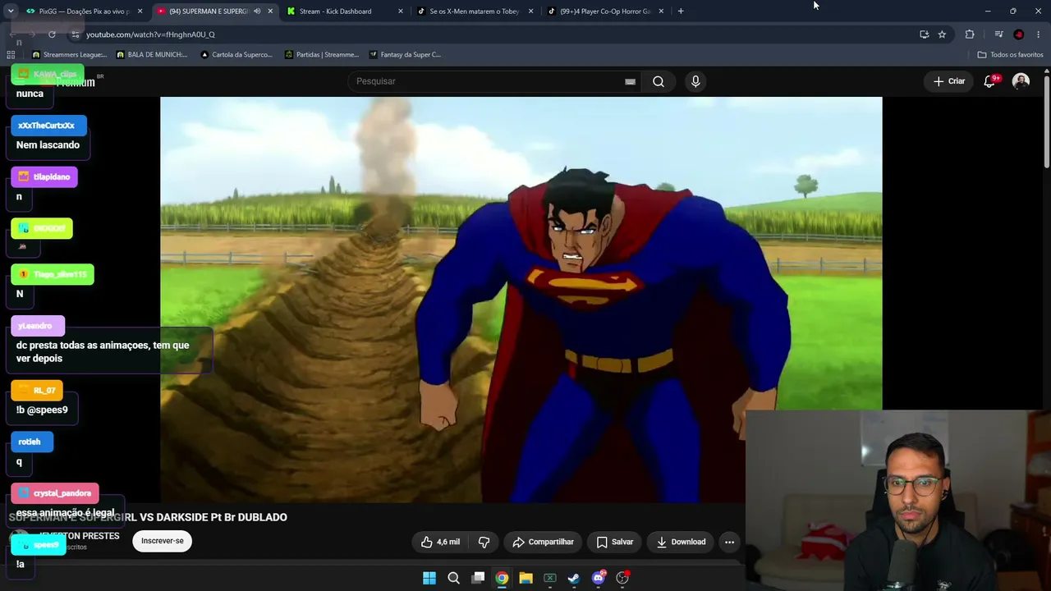Viewport: 1051px width, 591px height.
Task: Click the Superman video player
Action: (x=521, y=300)
